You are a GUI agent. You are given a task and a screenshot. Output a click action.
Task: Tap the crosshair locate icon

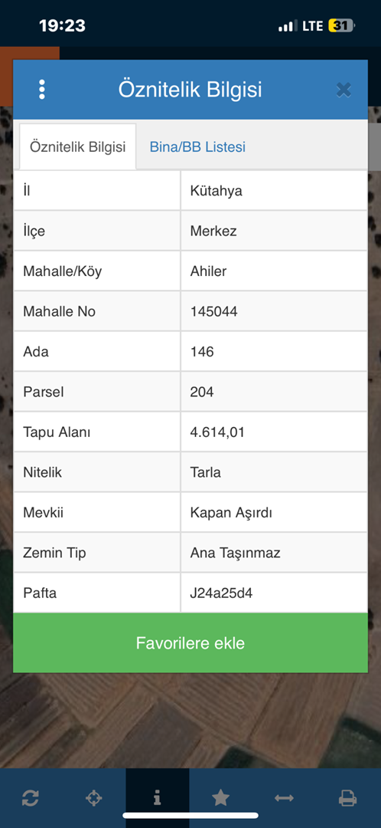(94, 798)
